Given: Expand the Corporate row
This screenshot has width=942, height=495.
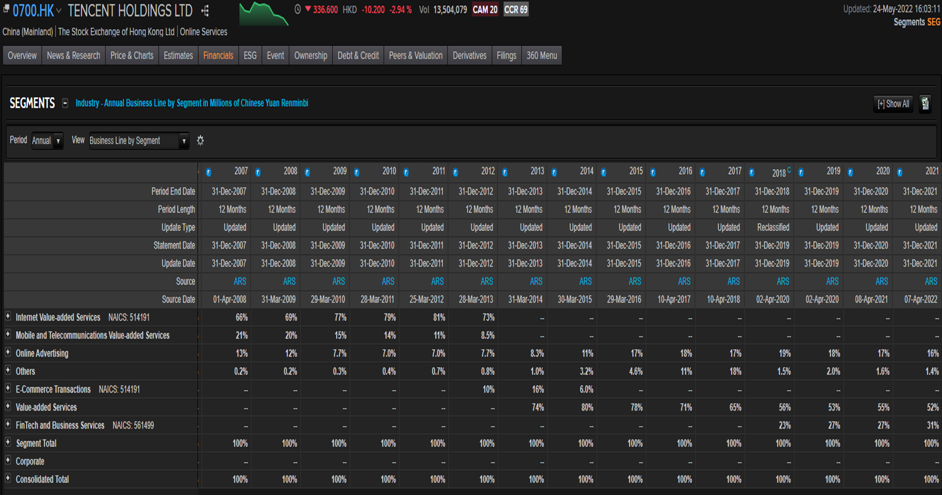Looking at the screenshot, I should pos(8,460).
